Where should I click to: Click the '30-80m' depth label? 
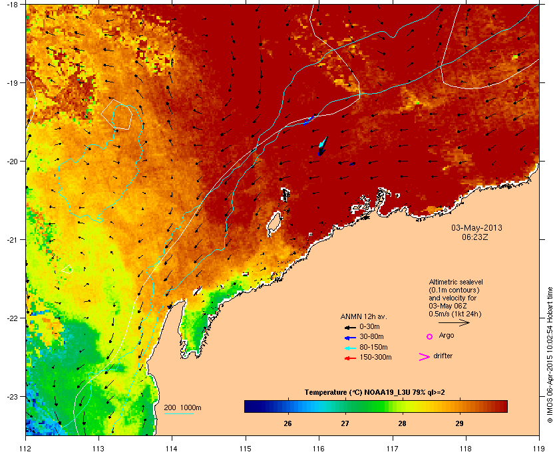pyautogui.click(x=371, y=336)
